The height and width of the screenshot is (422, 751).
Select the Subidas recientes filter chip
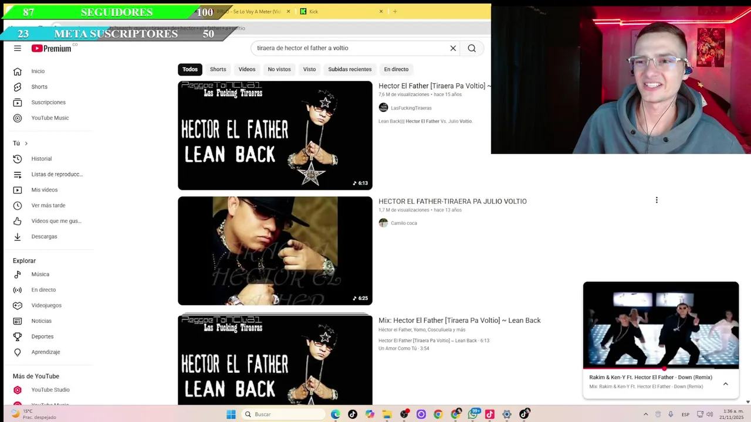tap(350, 69)
